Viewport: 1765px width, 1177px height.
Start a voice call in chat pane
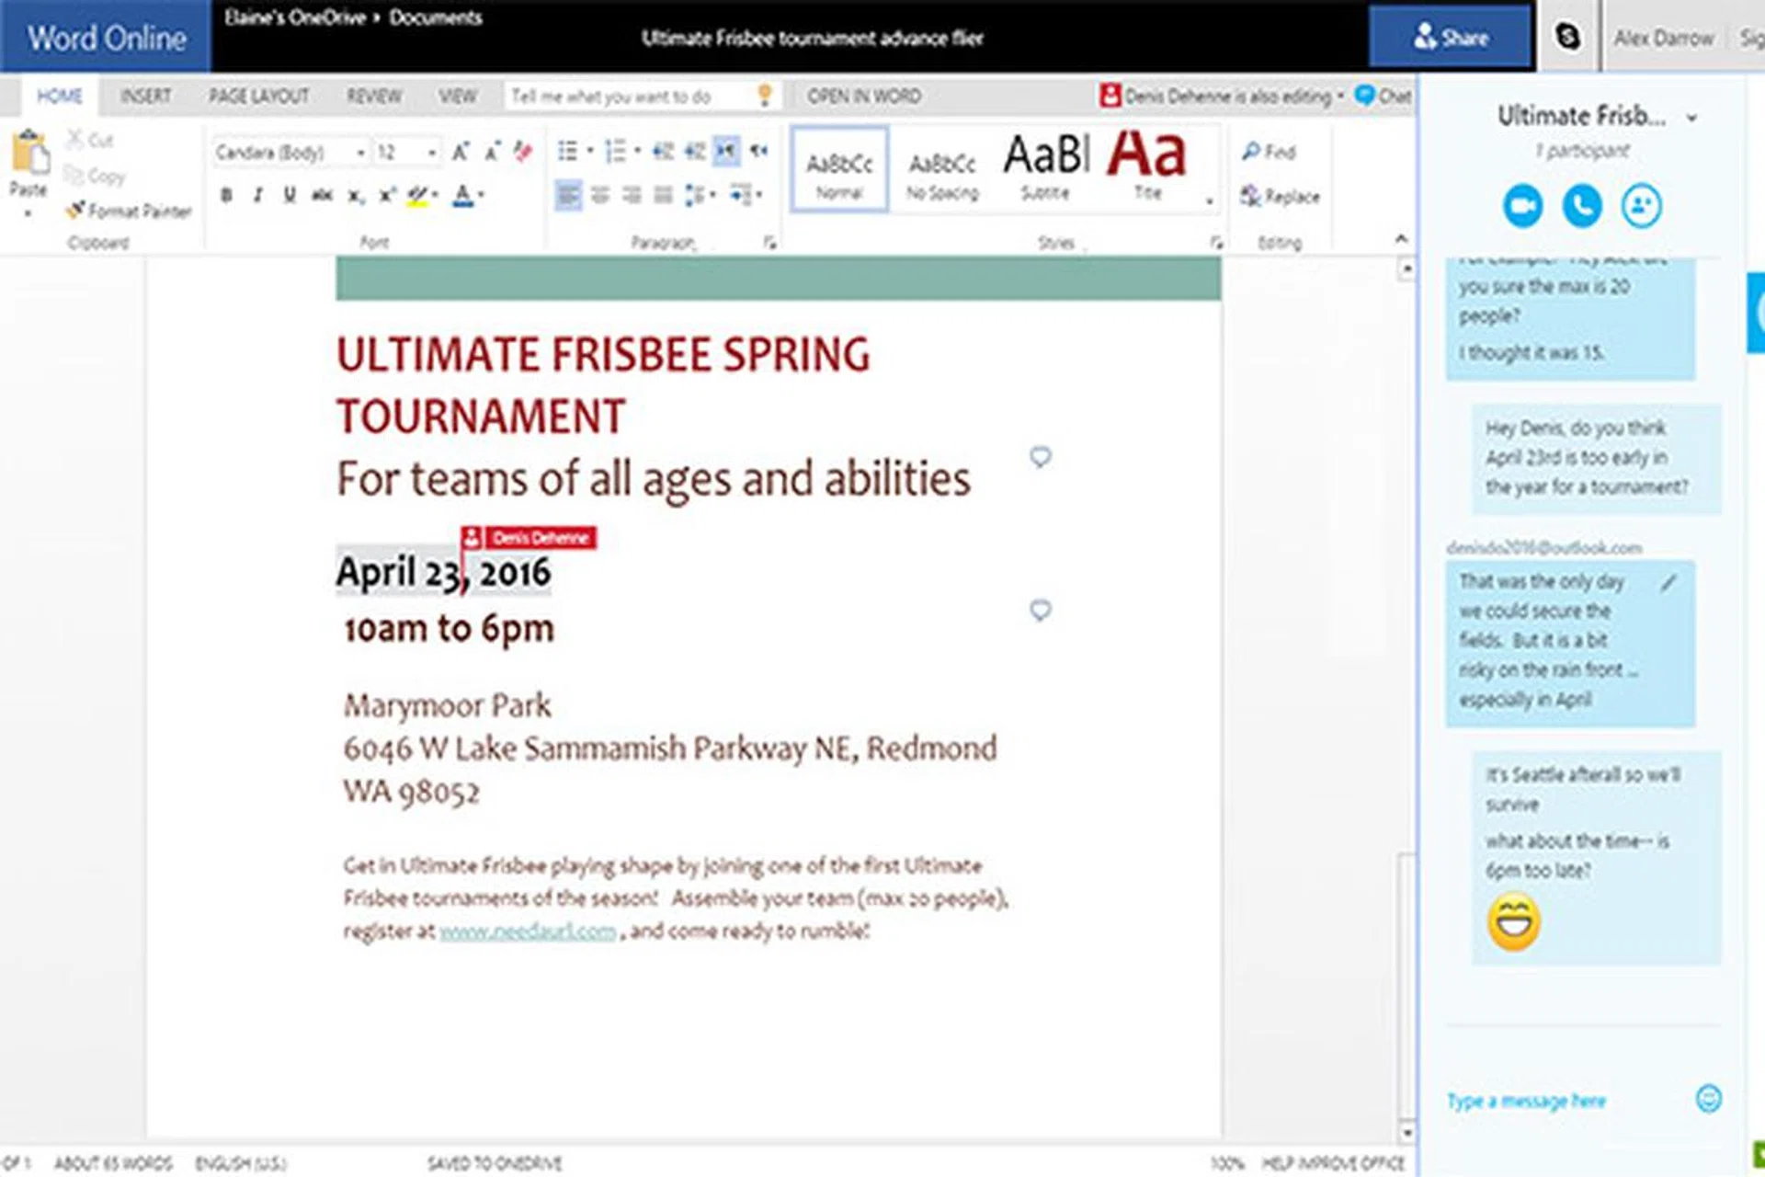point(1581,206)
